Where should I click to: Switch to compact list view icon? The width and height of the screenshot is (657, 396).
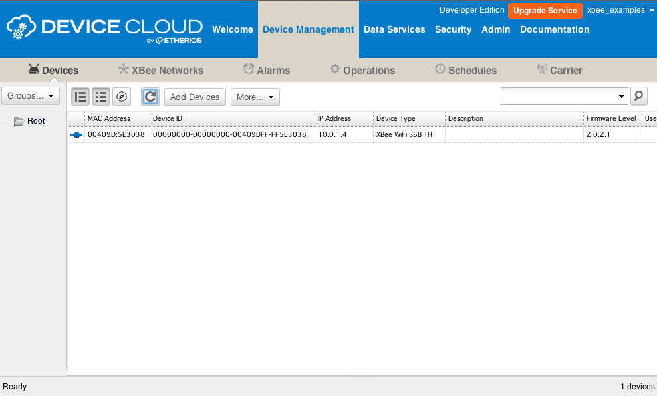(101, 97)
